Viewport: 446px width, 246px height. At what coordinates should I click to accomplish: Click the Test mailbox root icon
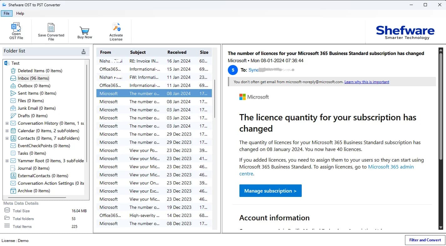(x=7, y=63)
